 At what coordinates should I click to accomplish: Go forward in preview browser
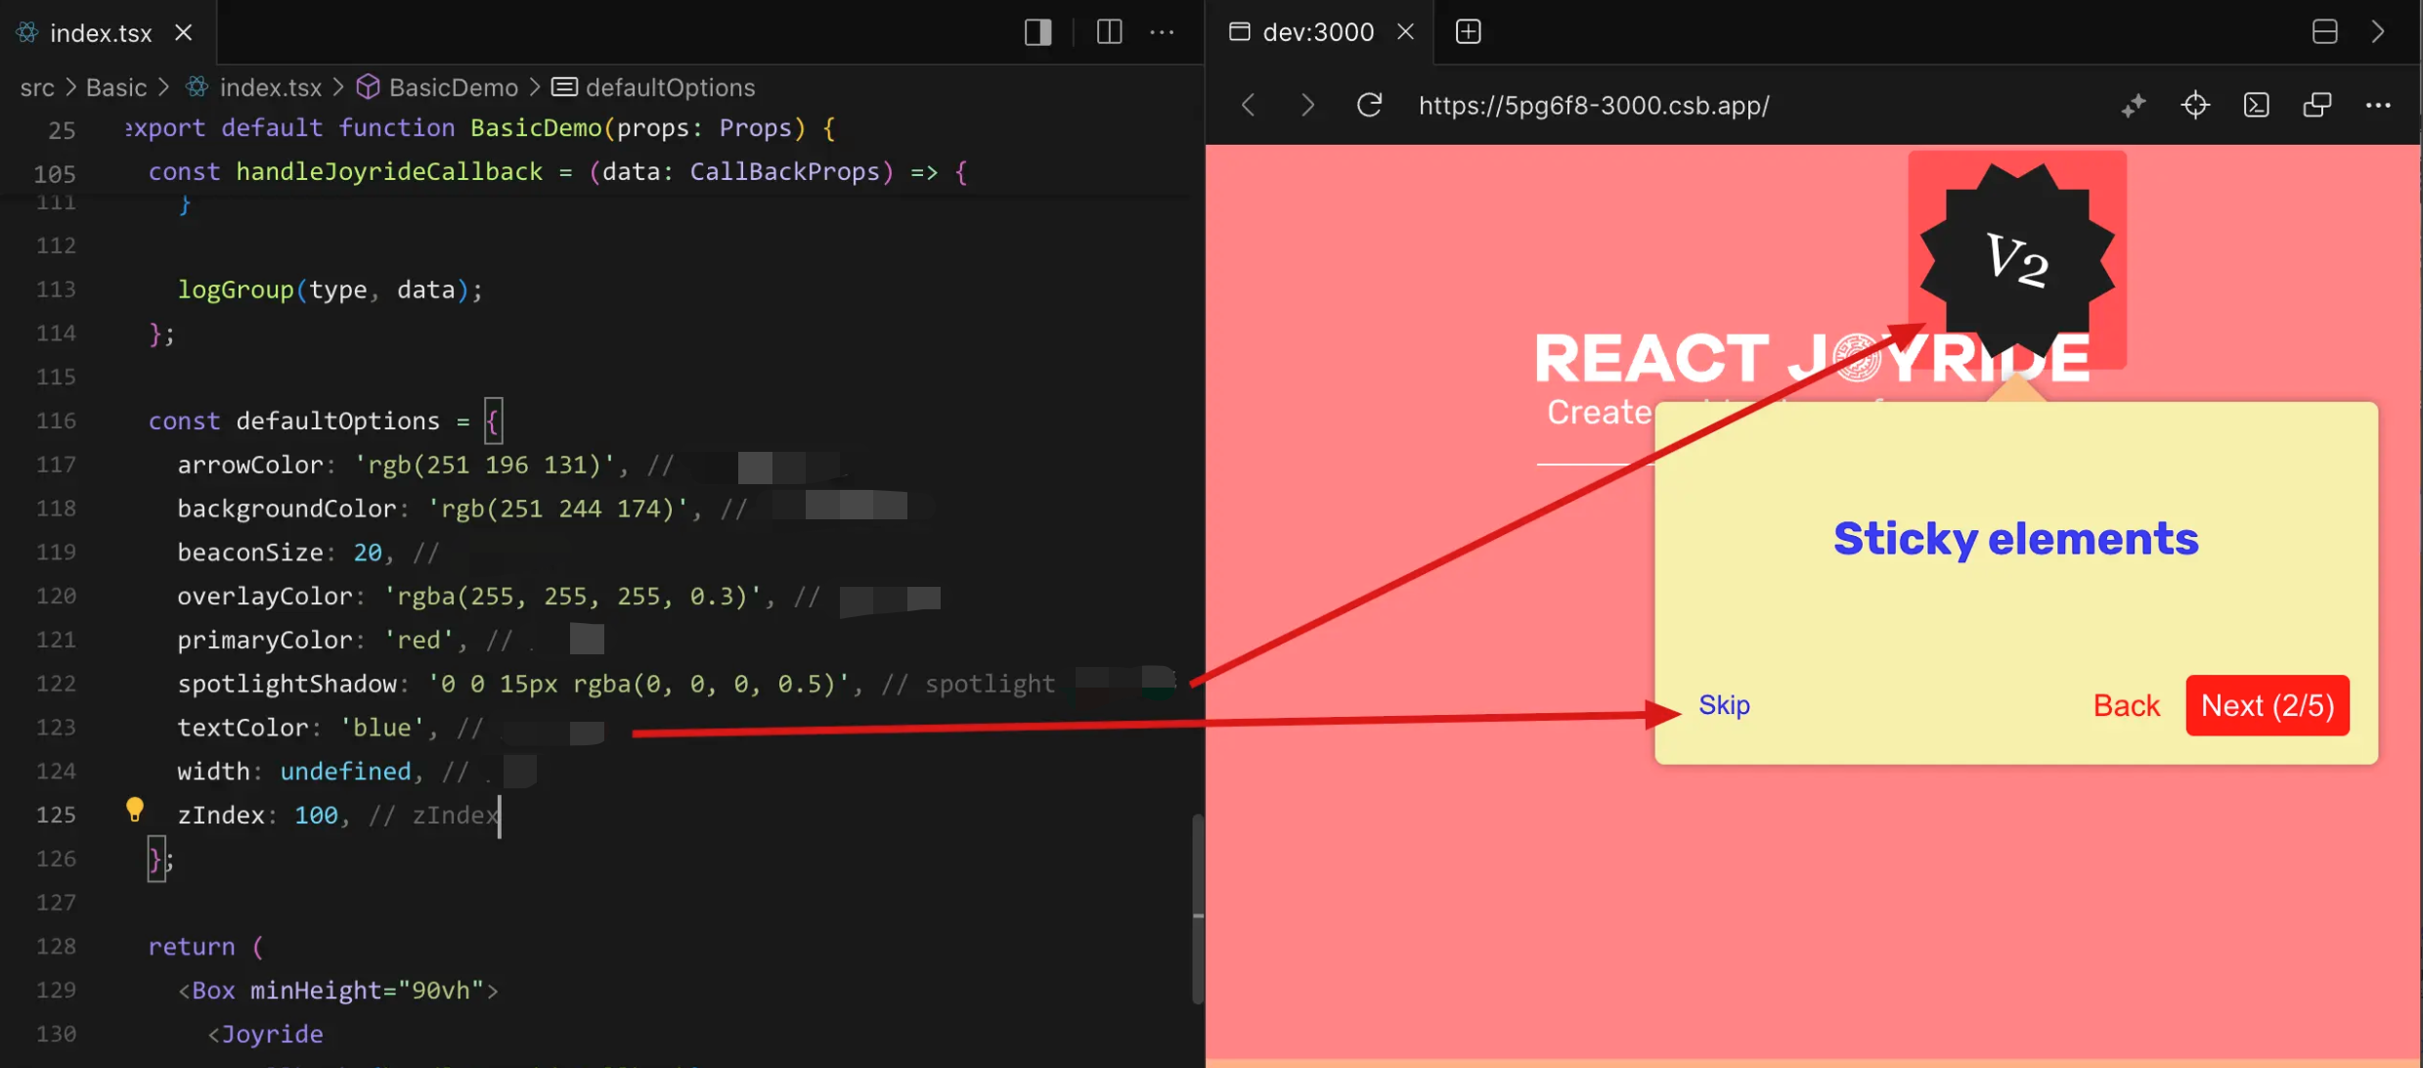1307,105
